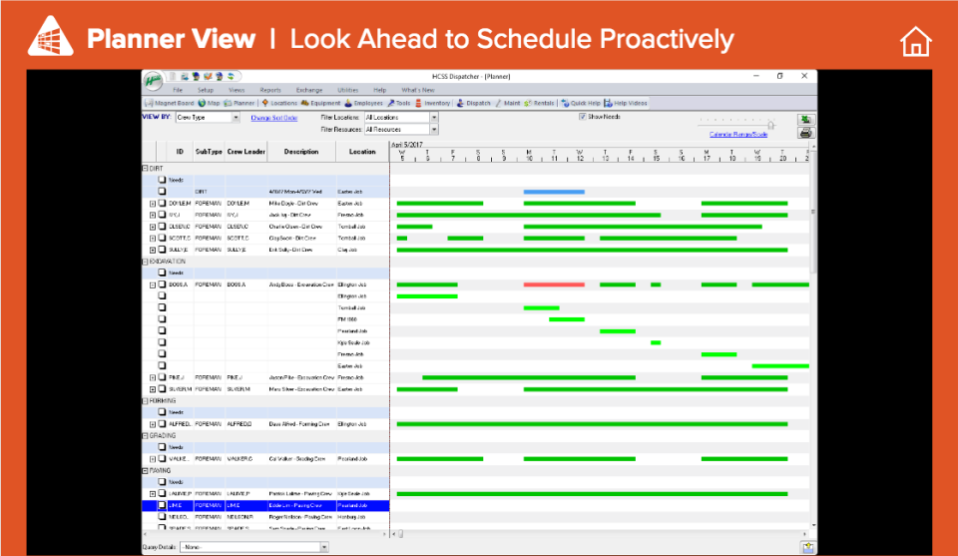Check the box for PIKE.J row
Viewport: 958px width, 556px height.
coord(162,377)
